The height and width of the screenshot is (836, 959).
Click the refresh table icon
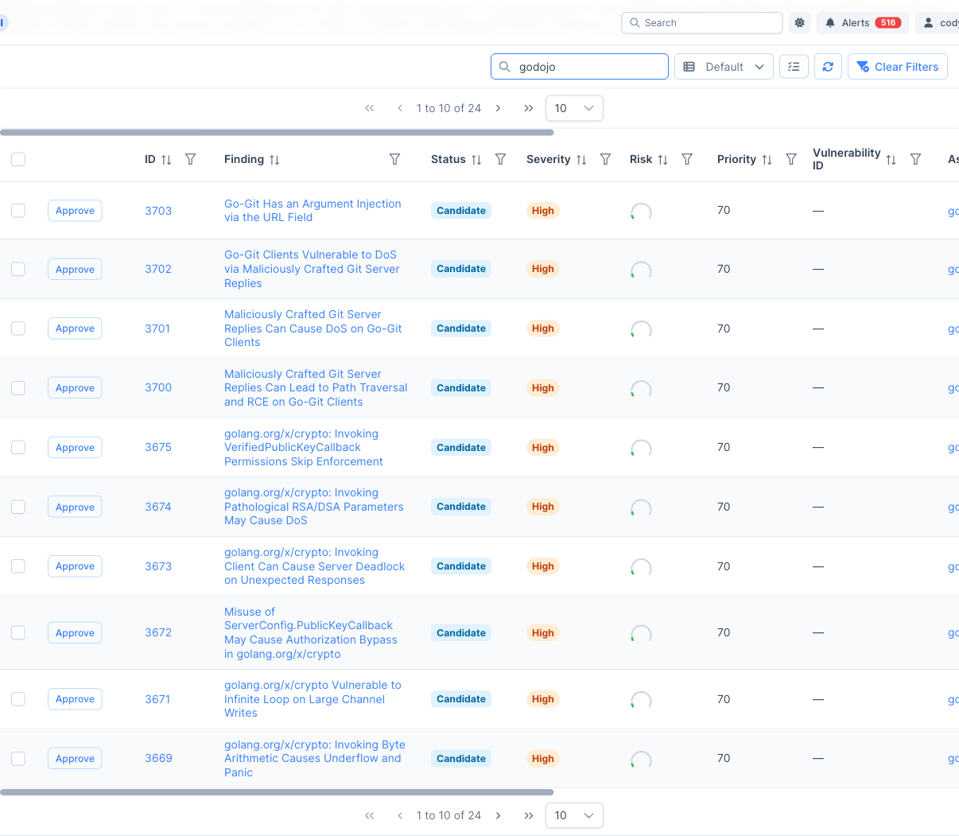pyautogui.click(x=828, y=67)
